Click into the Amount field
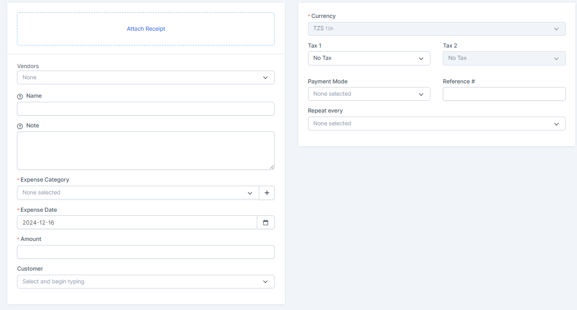577x310 pixels. point(146,252)
